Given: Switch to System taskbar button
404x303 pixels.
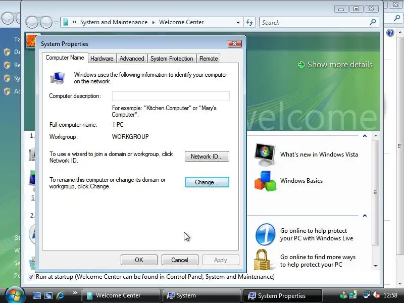Looking at the screenshot, I should coord(201,295).
